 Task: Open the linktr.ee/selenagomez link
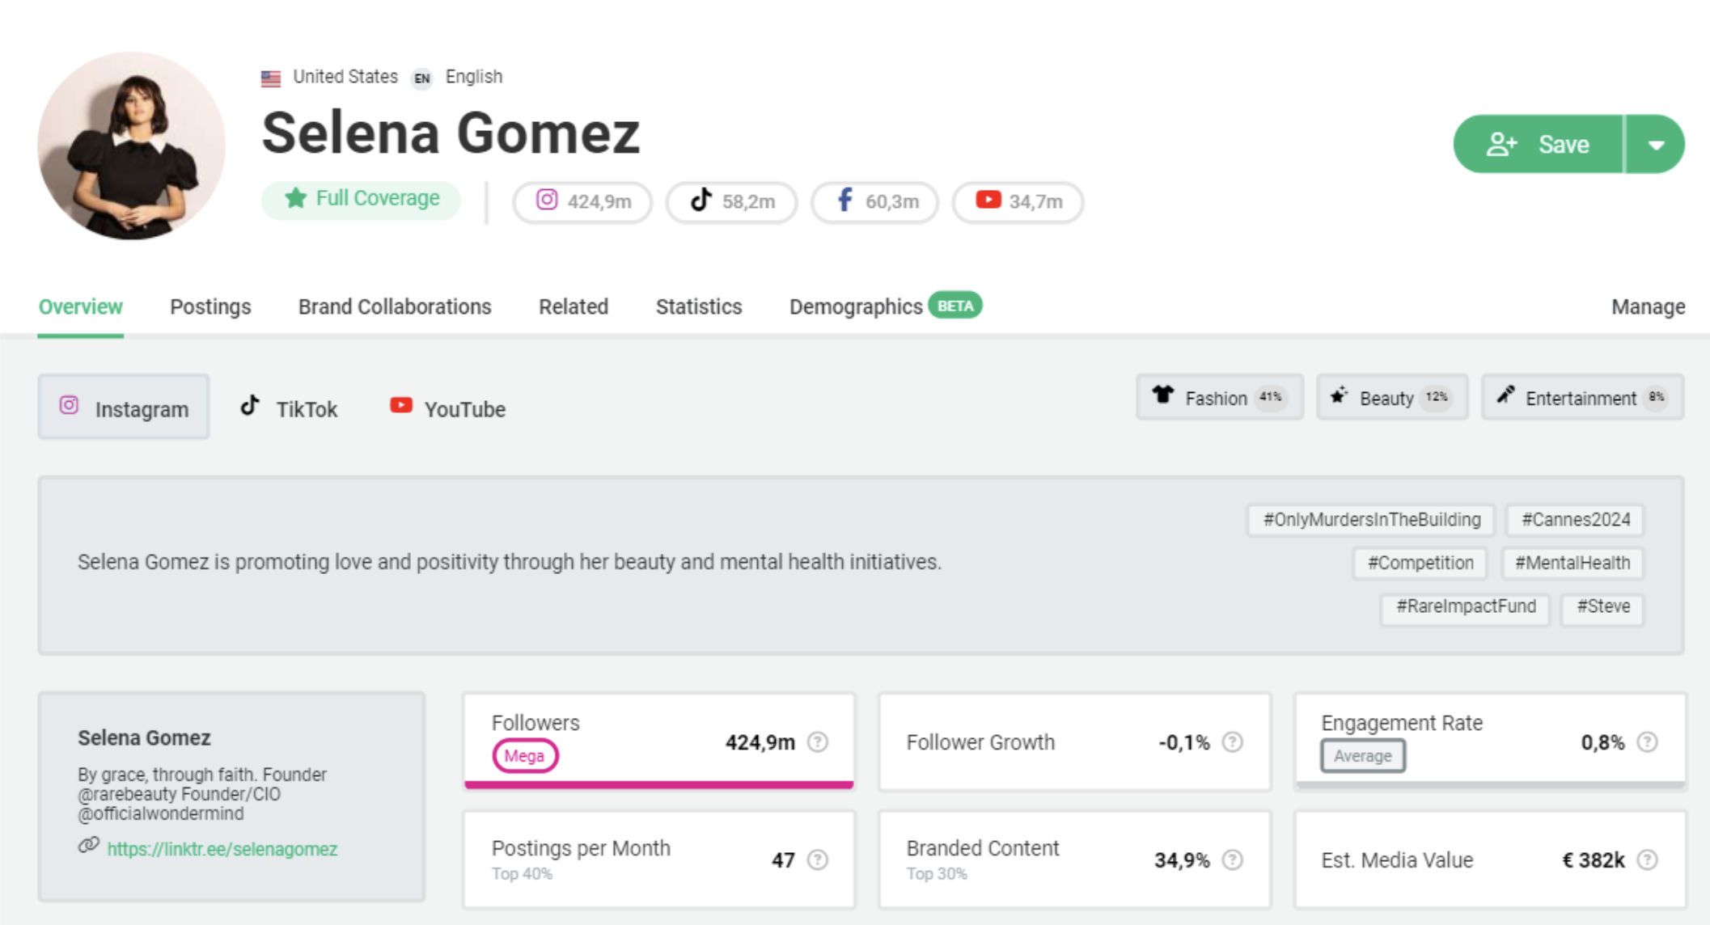tap(223, 849)
